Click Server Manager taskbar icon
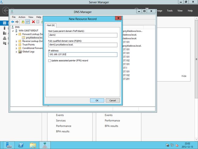The height and width of the screenshot is (149, 198). [x=9, y=145]
